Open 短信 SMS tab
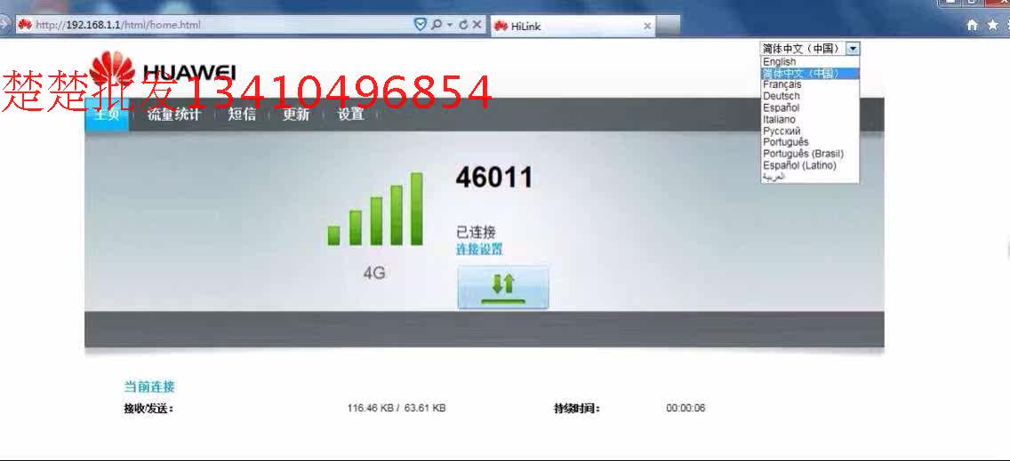 [x=242, y=115]
